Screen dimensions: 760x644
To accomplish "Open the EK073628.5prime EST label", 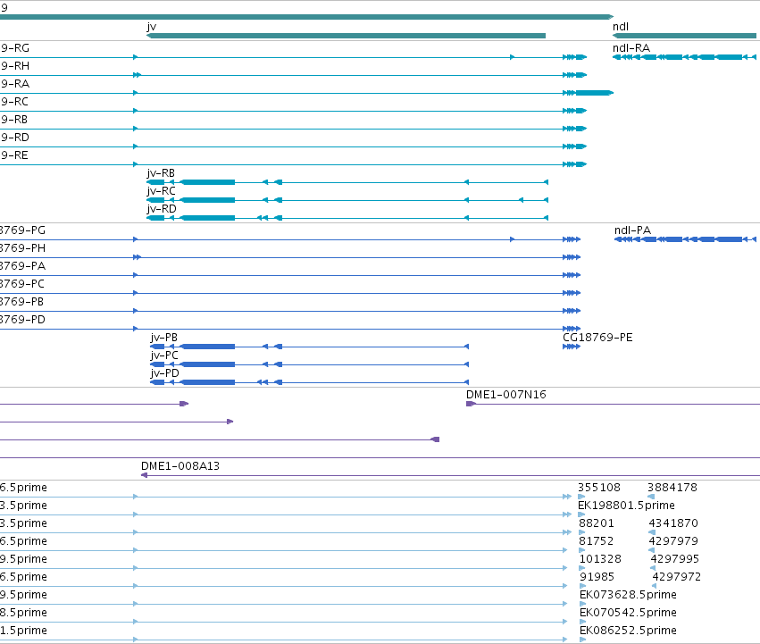I will pyautogui.click(x=628, y=595).
